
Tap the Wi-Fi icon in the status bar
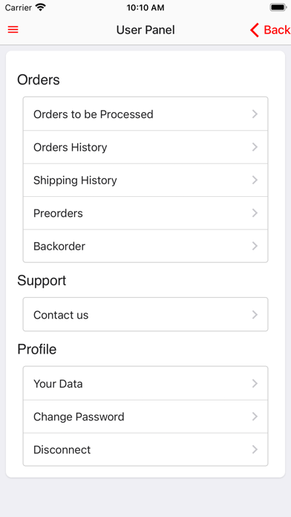[x=41, y=7]
